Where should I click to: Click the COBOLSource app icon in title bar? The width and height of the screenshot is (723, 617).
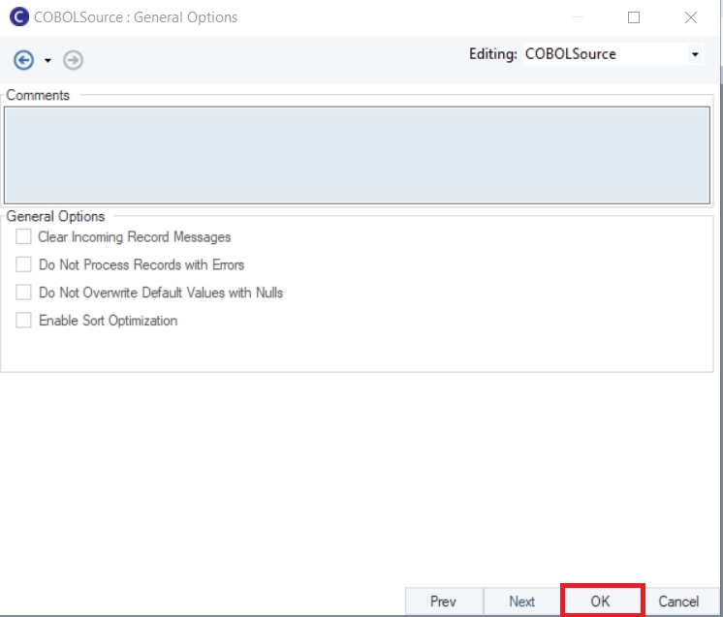click(x=19, y=17)
